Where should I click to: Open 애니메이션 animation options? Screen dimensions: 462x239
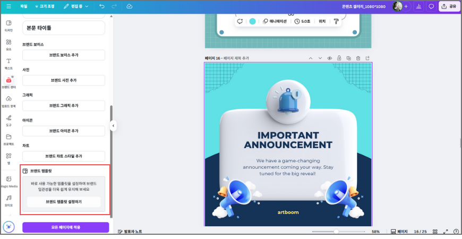275,21
